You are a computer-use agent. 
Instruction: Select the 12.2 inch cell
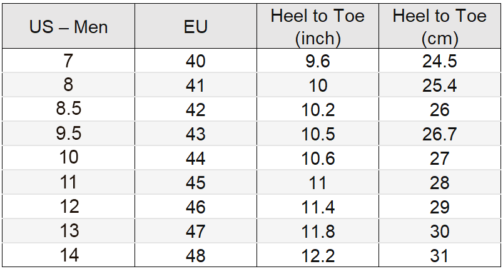point(318,255)
